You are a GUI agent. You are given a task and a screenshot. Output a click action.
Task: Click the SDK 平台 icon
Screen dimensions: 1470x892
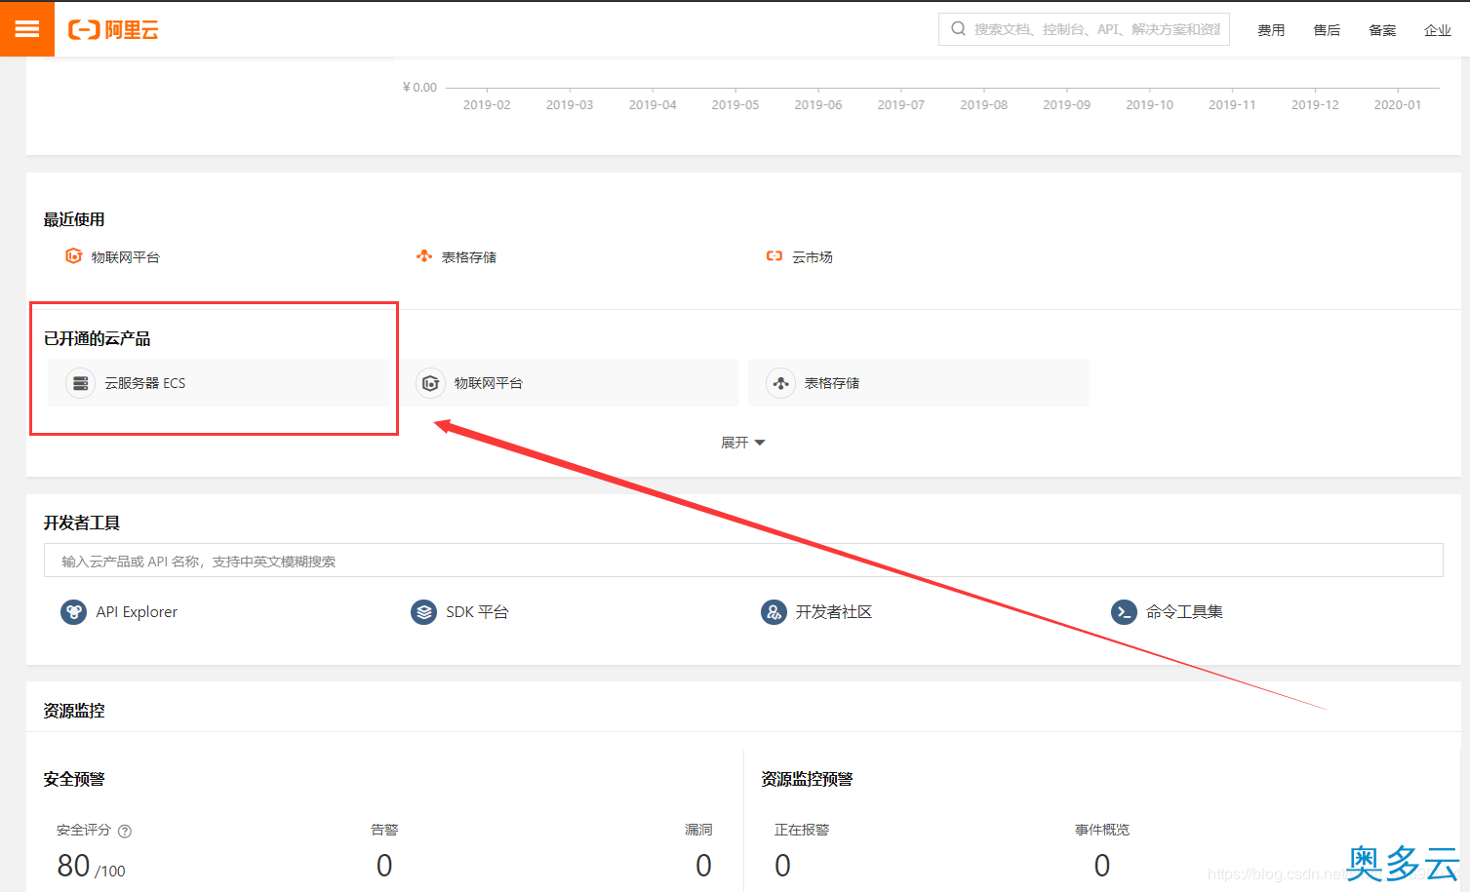click(x=423, y=612)
